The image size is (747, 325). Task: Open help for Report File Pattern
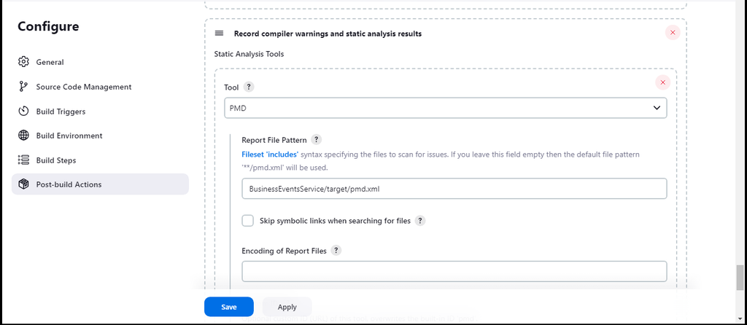click(x=317, y=140)
